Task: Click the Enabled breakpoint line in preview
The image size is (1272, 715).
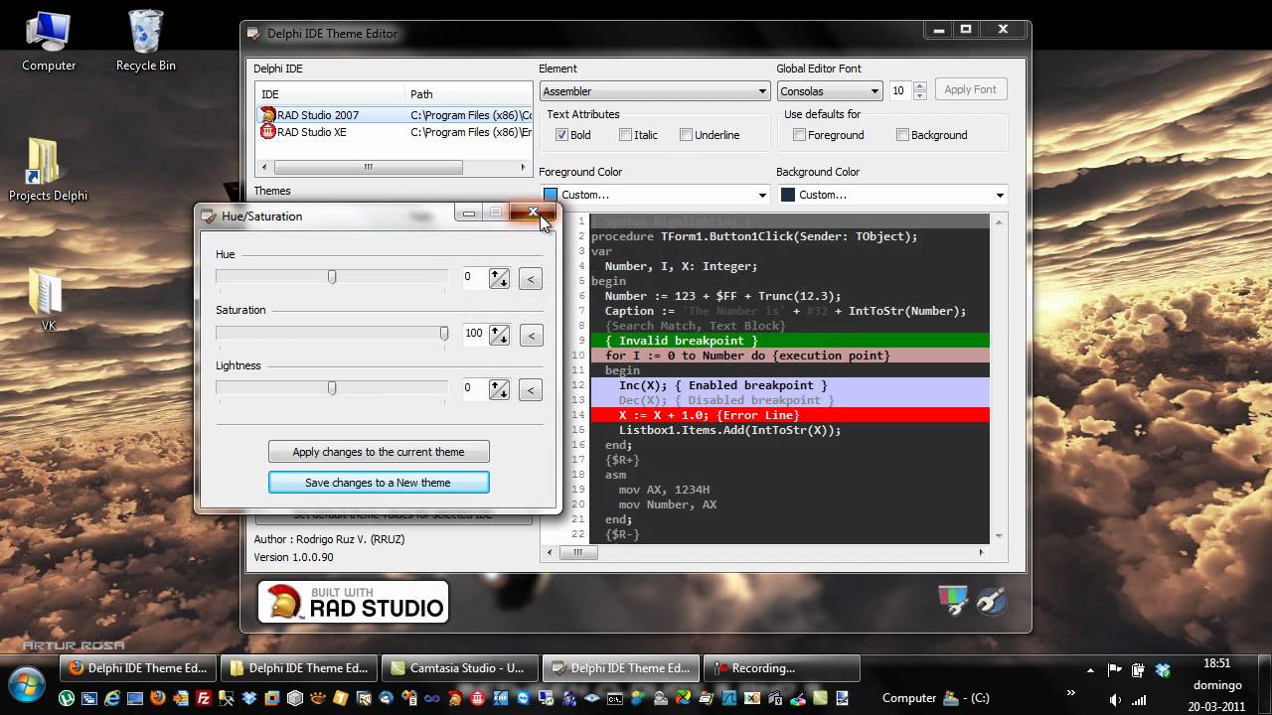Action: [x=790, y=385]
